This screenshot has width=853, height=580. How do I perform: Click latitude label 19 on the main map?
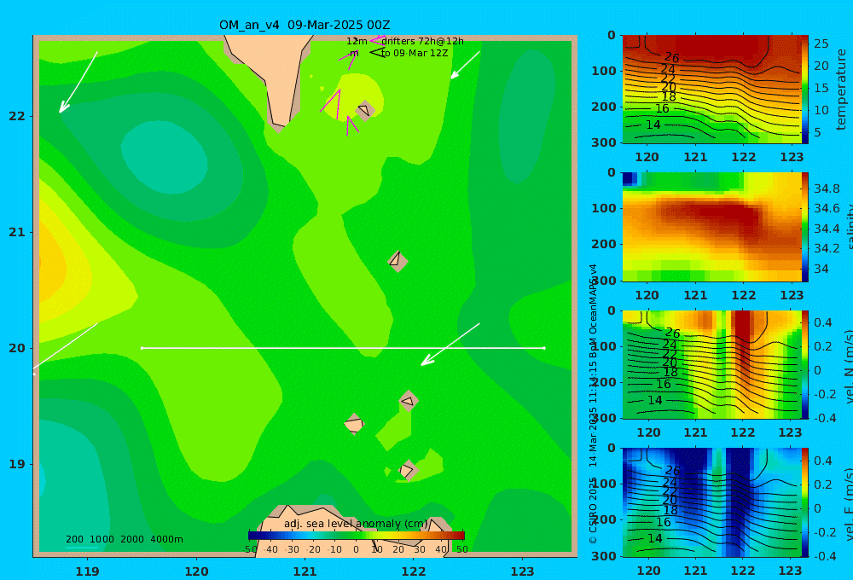pyautogui.click(x=17, y=464)
